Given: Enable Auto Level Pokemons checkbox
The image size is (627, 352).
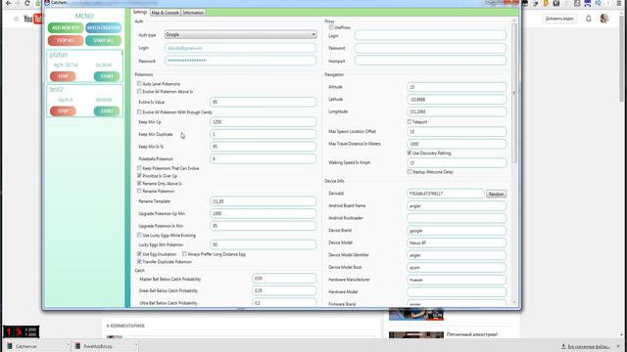Looking at the screenshot, I should pos(139,84).
